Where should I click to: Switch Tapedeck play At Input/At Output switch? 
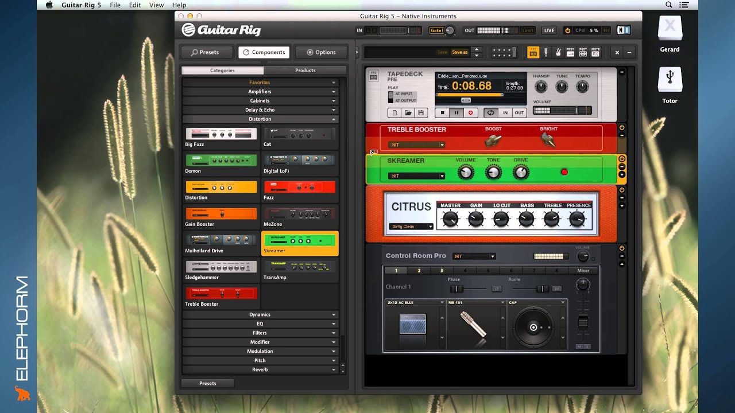(391, 97)
